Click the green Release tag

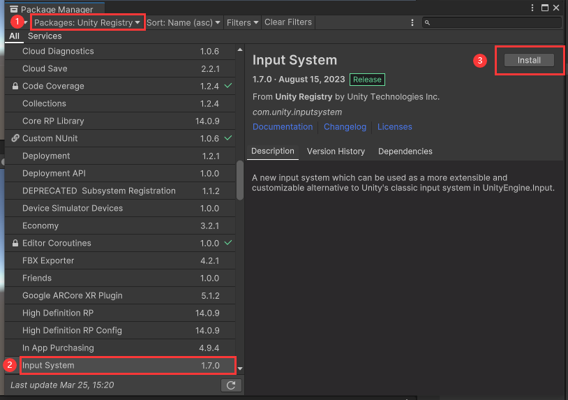pos(367,80)
